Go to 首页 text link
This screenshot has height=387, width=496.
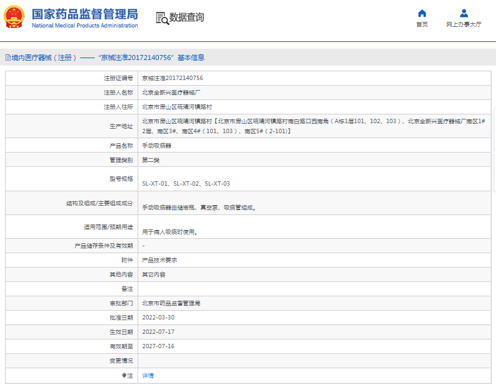pyautogui.click(x=422, y=25)
